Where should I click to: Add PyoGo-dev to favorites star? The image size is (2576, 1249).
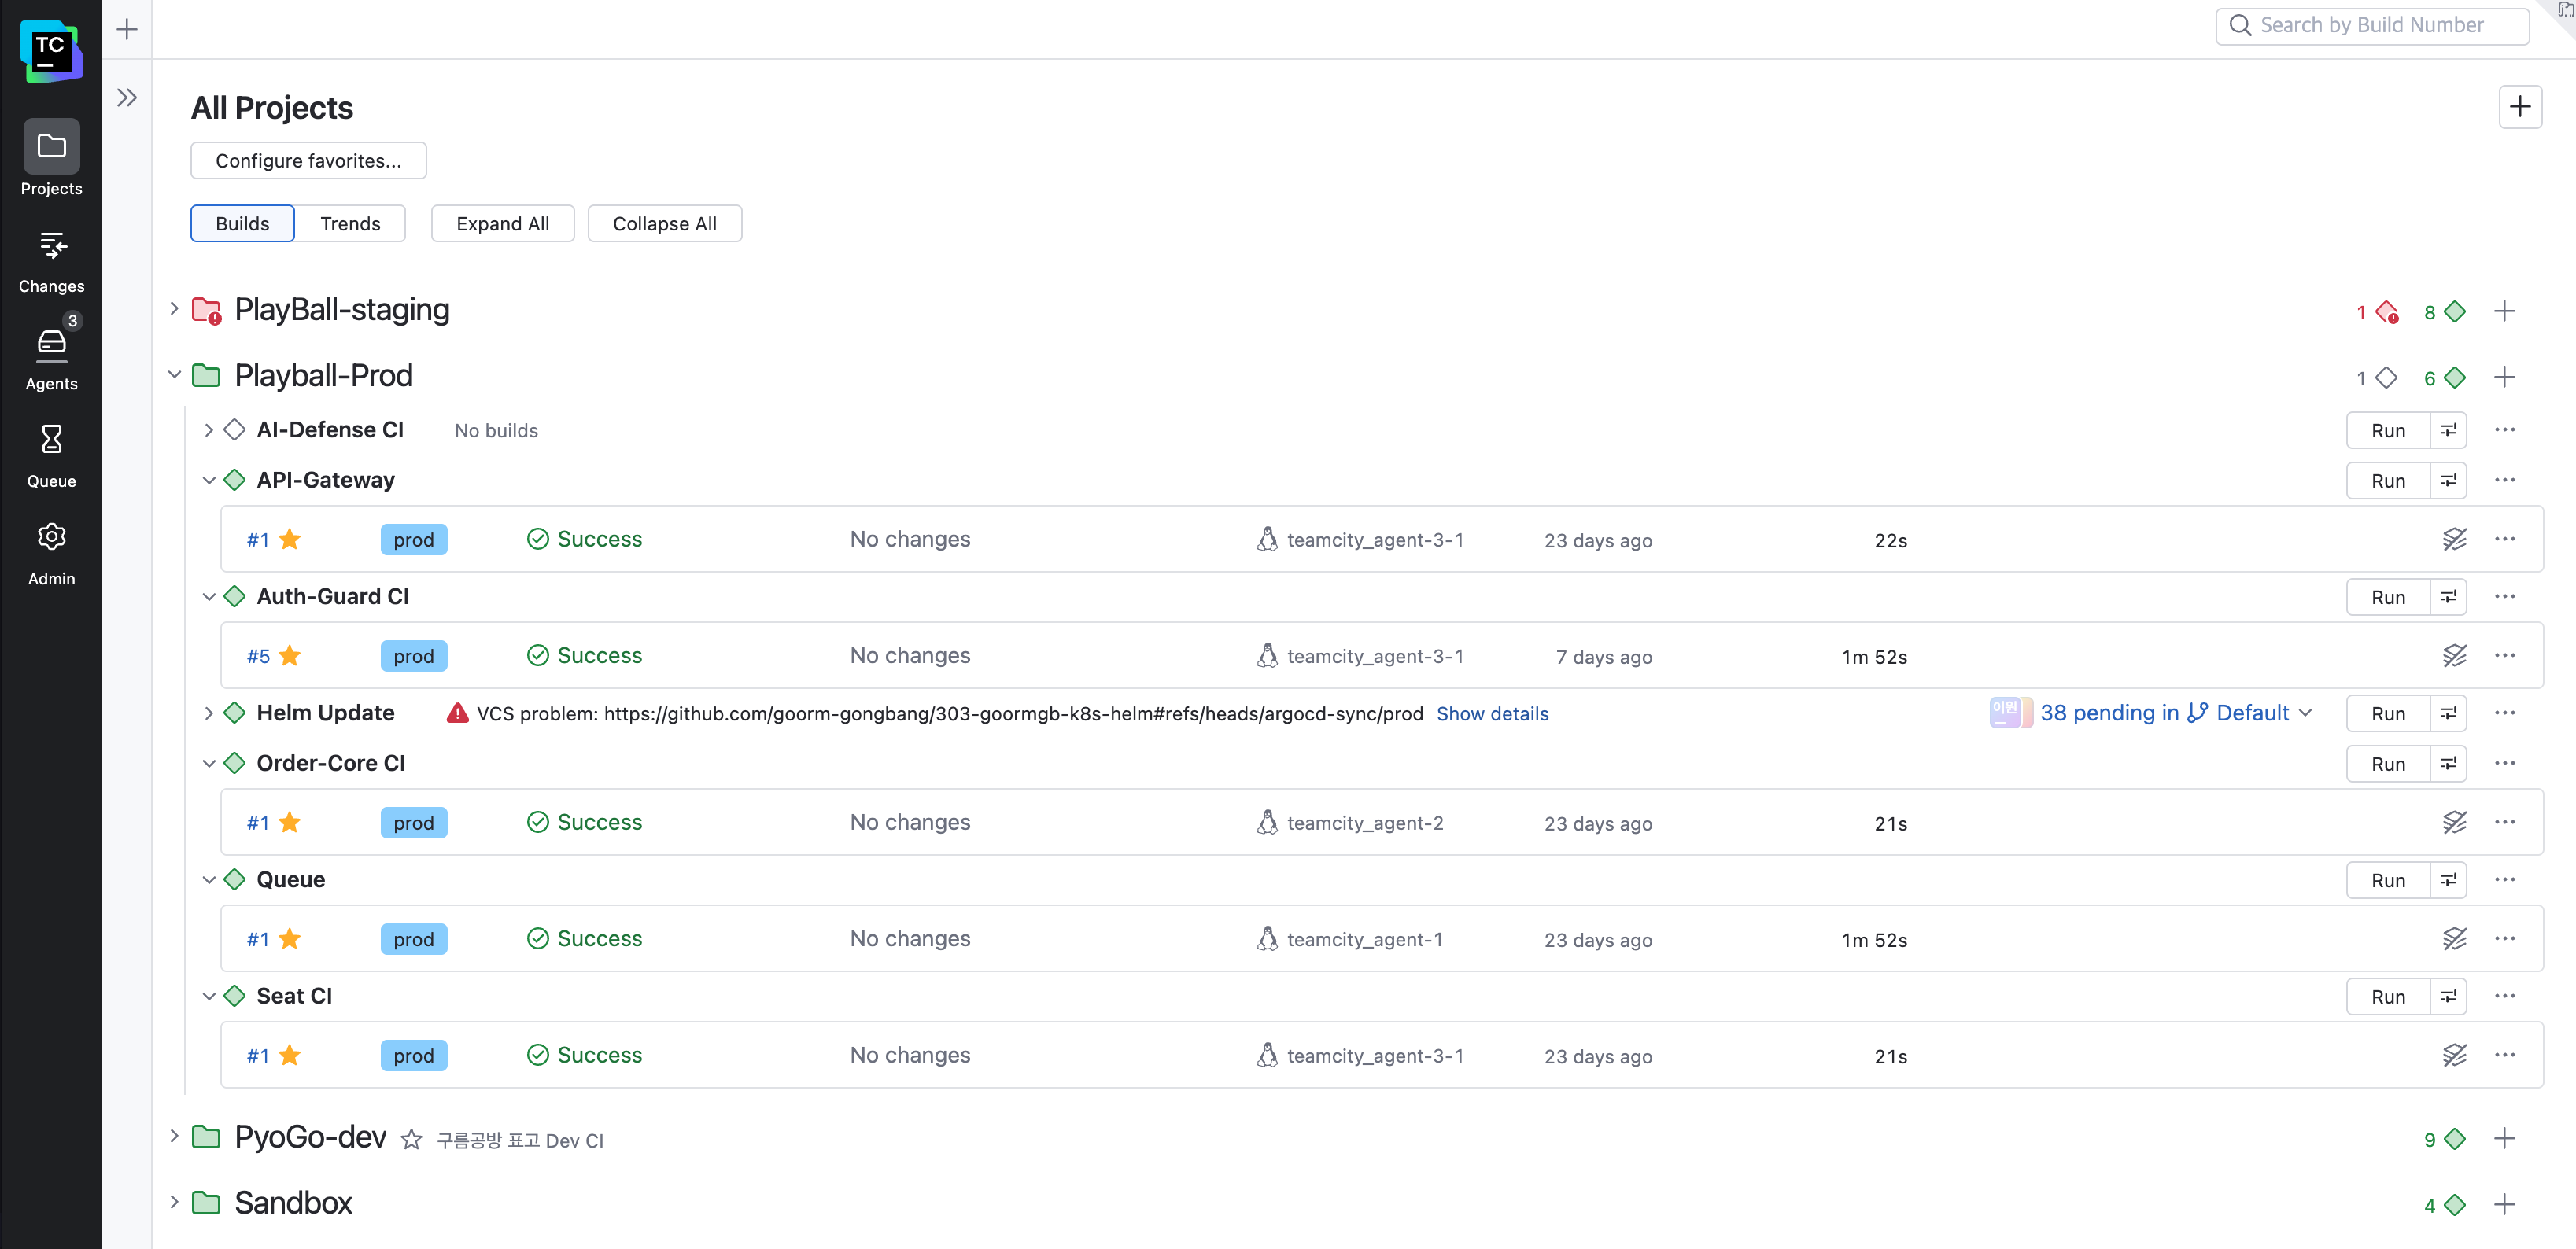click(411, 1140)
